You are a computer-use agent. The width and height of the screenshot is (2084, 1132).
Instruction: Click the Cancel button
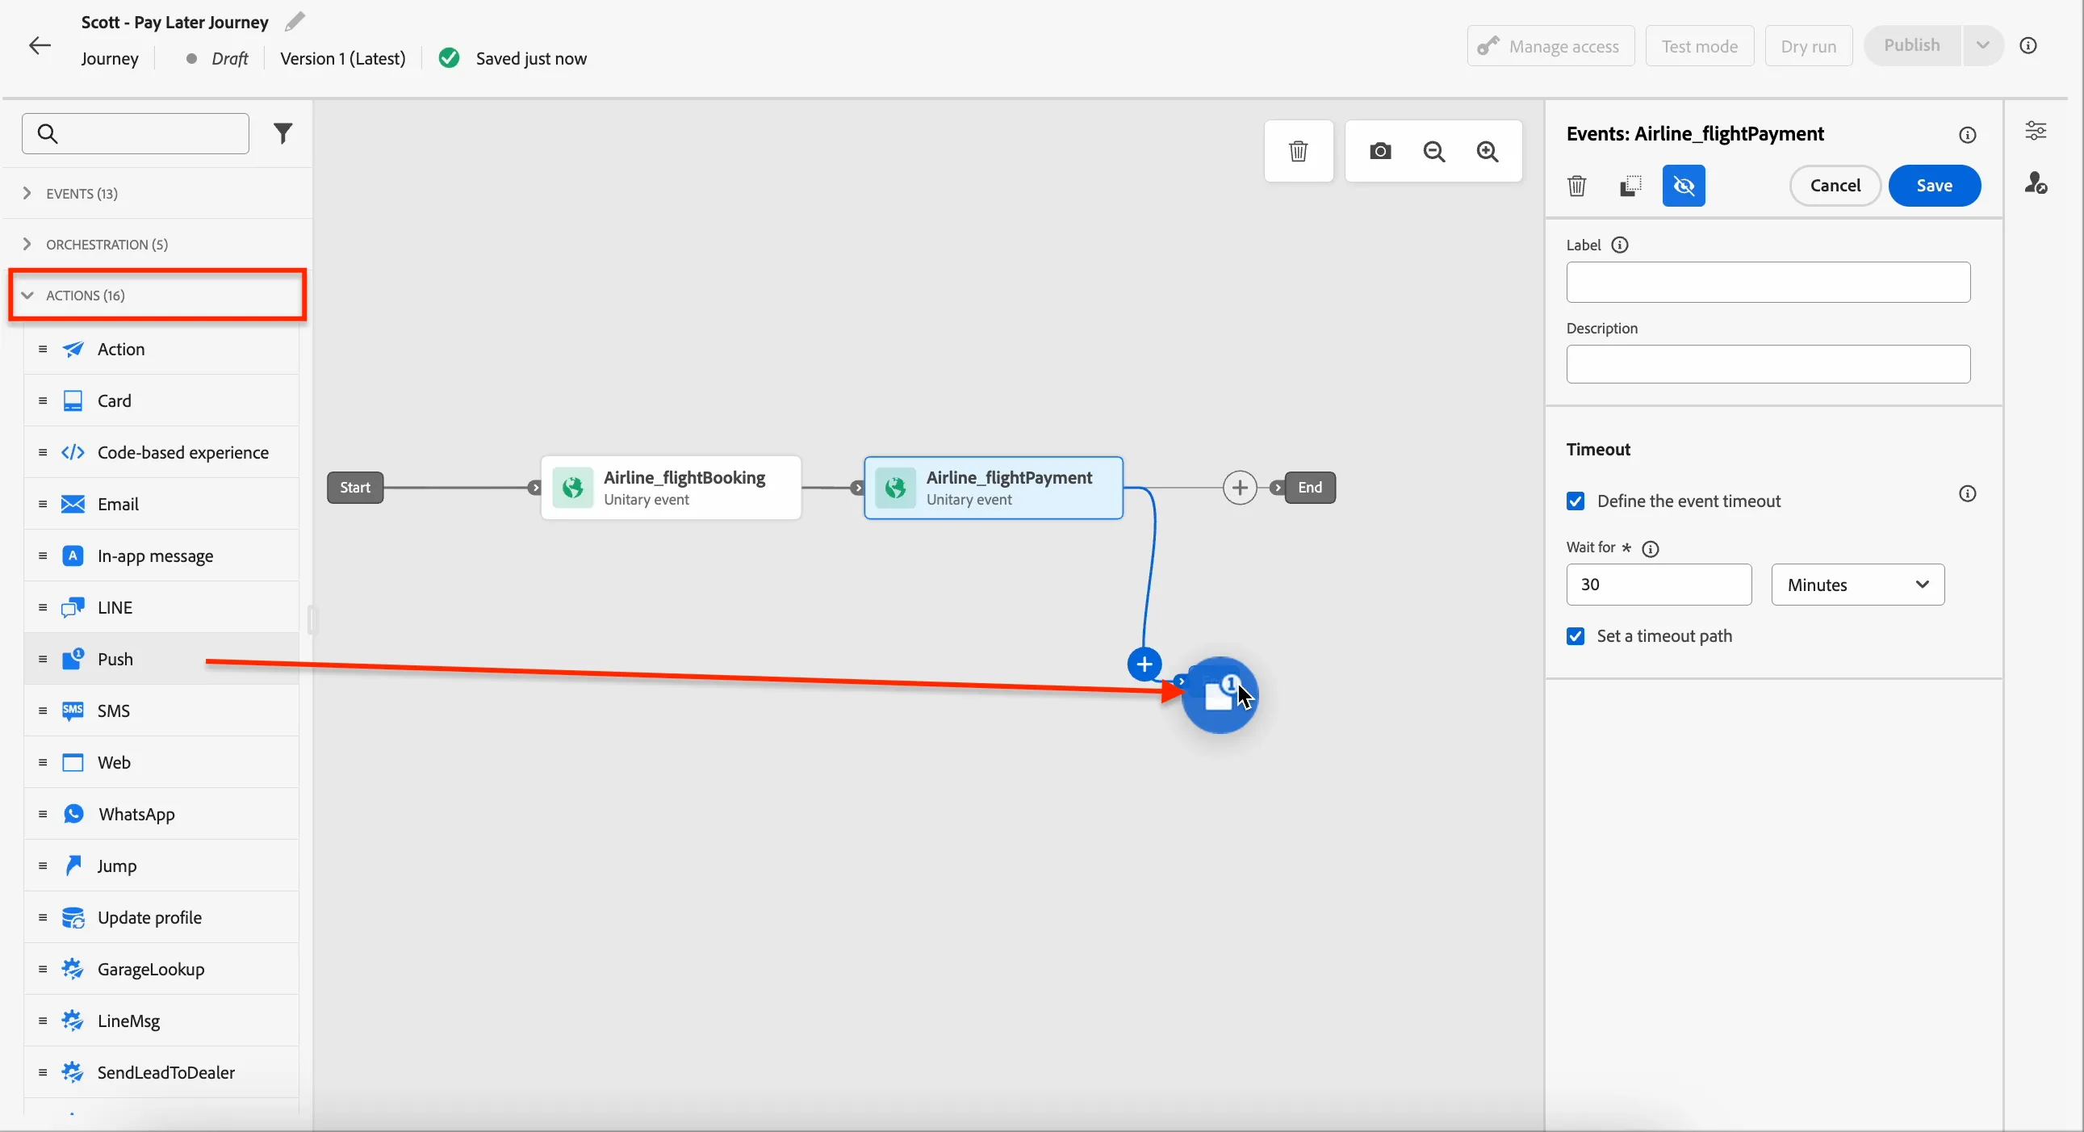(1834, 185)
